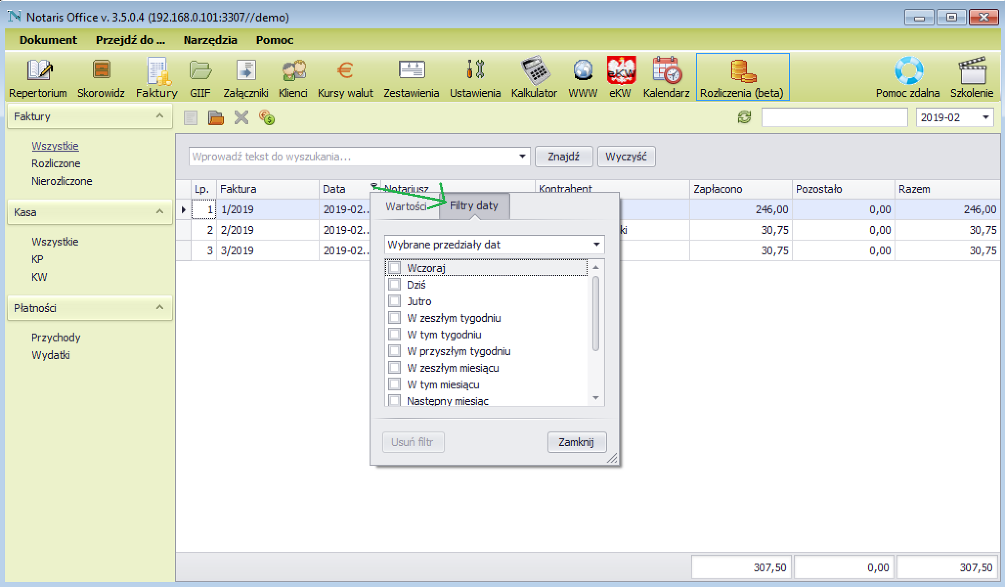This screenshot has height=587, width=1005.
Task: Click the date filter list scrollbar thumb
Action: click(595, 314)
